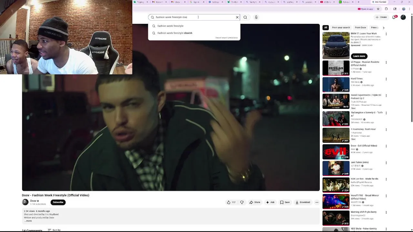Open options menu for Rush Hour video
413x232 pixels.
pyautogui.click(x=386, y=130)
